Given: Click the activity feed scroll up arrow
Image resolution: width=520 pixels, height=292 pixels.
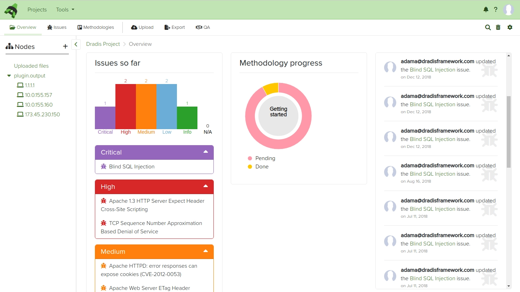Looking at the screenshot, I should tap(509, 56).
